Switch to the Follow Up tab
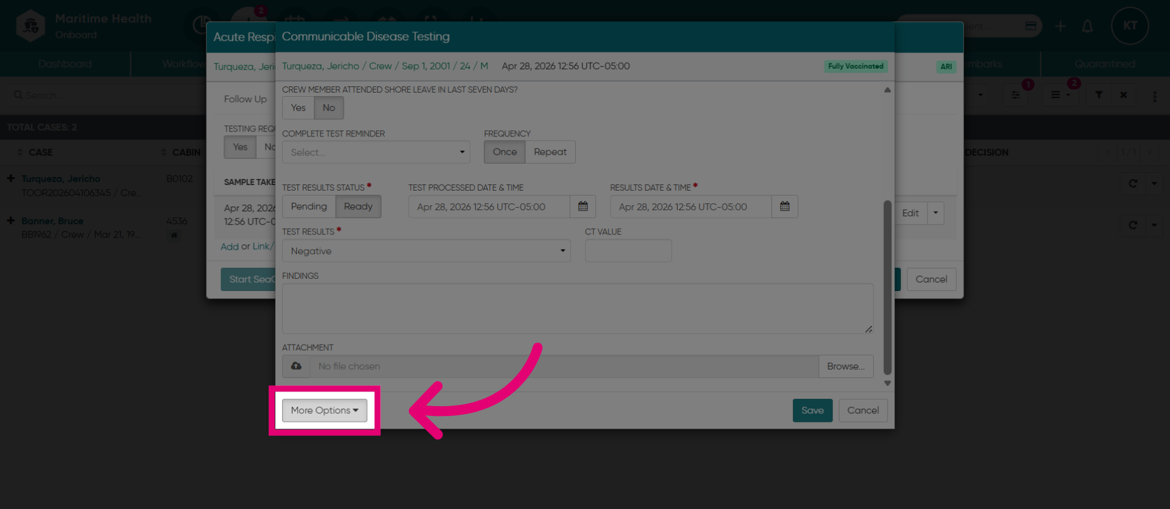Viewport: 1170px width, 509px height. pyautogui.click(x=245, y=99)
